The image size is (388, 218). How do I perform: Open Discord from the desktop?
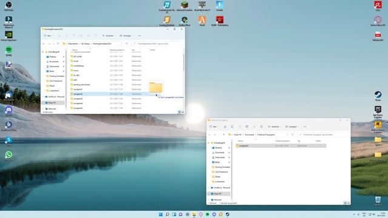(x=8, y=110)
